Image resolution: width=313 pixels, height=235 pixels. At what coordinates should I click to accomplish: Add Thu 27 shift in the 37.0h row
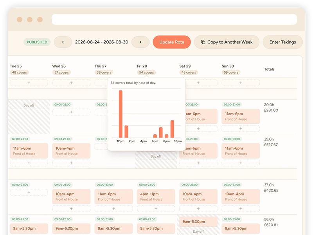pos(113,209)
